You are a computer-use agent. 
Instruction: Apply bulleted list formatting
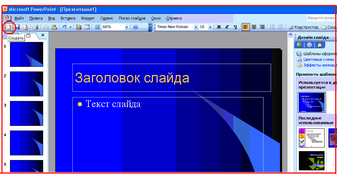(x=280, y=27)
